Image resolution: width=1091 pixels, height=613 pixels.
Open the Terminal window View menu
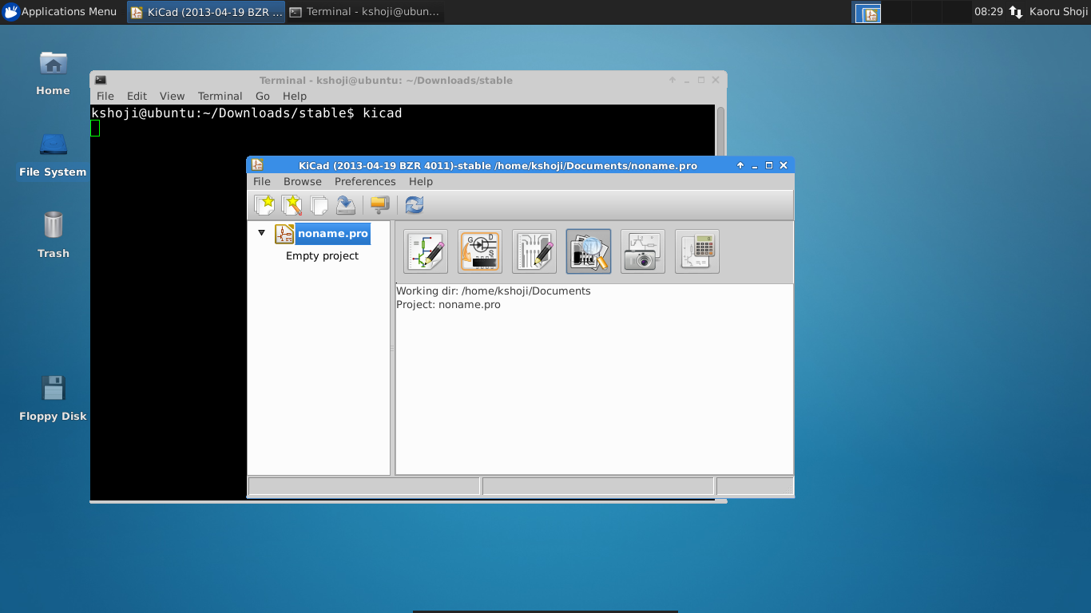(172, 96)
